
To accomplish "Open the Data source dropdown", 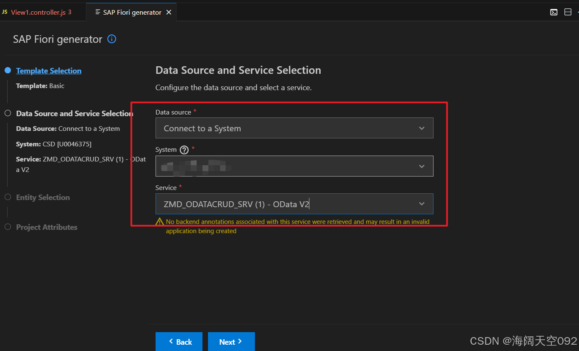I will pyautogui.click(x=294, y=128).
